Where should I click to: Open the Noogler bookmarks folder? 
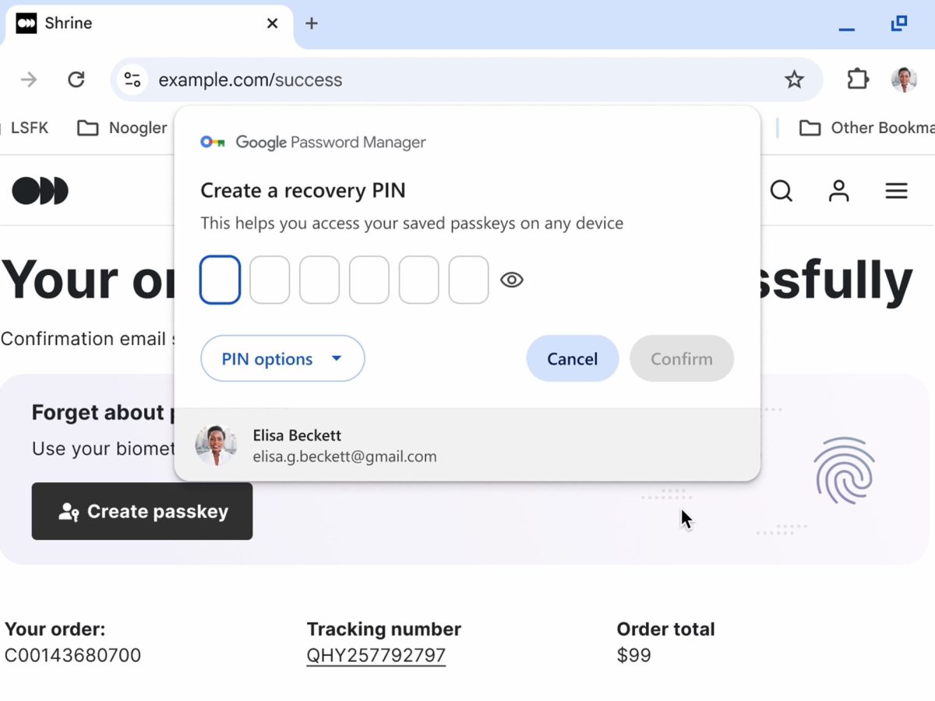coord(123,128)
